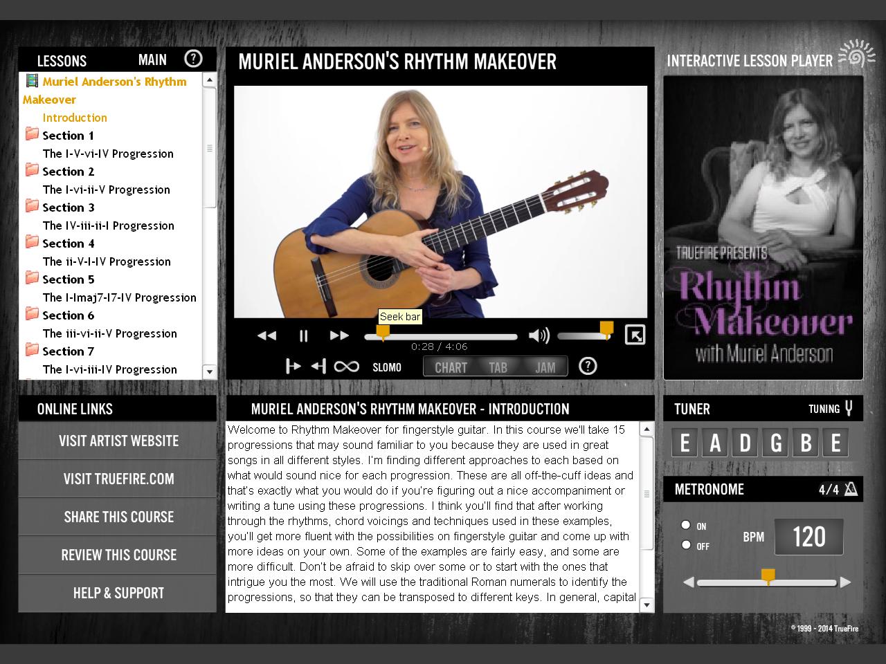
Task: Play the high E string tuner note
Action: 835,443
